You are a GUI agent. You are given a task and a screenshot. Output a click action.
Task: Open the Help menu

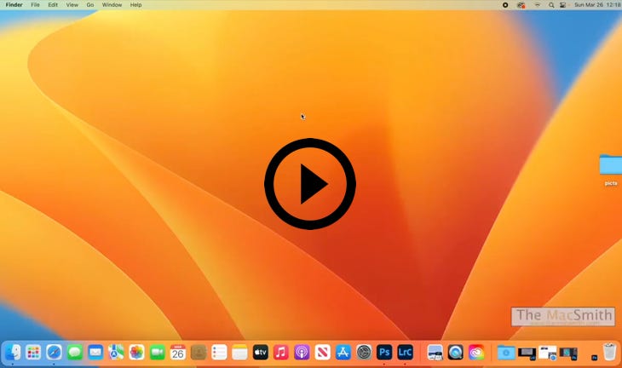click(x=135, y=5)
